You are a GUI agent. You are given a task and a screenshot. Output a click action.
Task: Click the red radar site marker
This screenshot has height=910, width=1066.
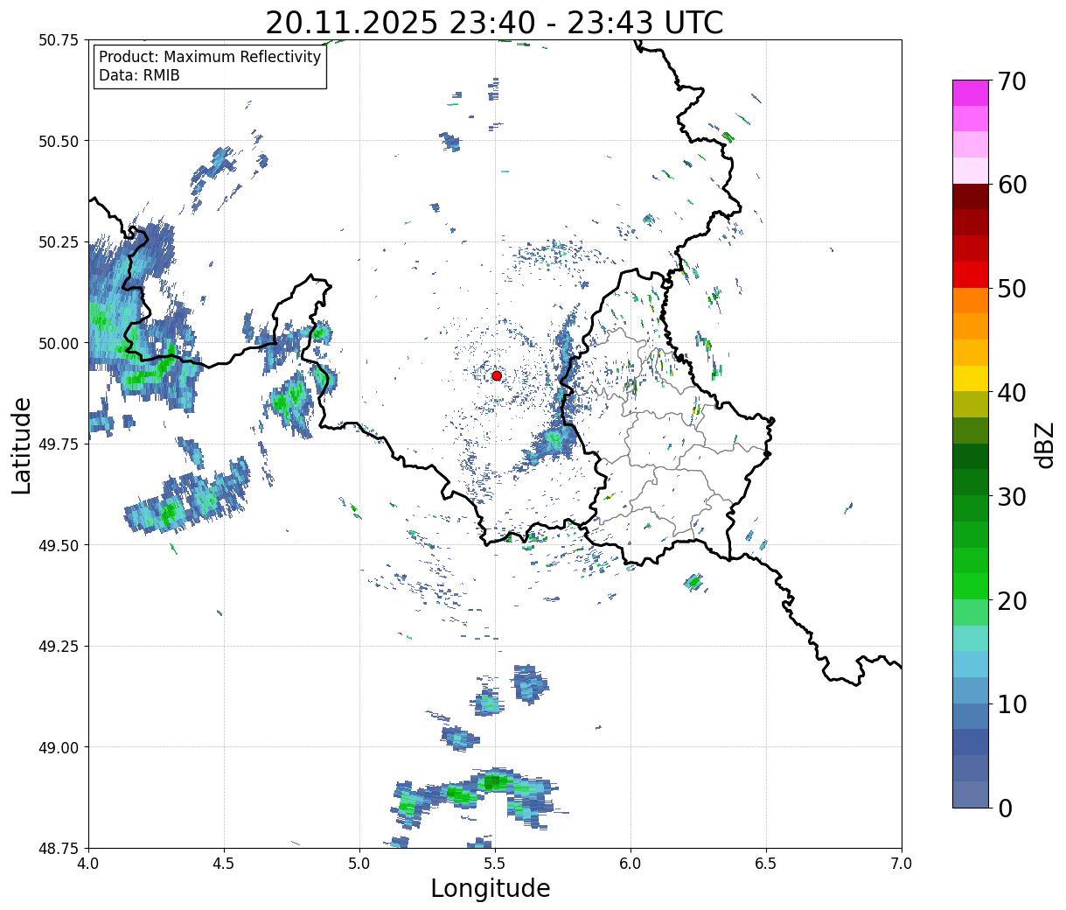pyautogui.click(x=496, y=375)
